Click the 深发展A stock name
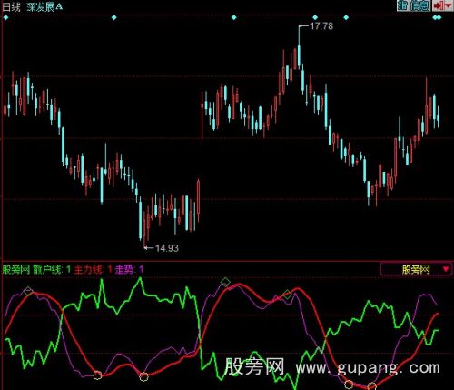454x390 pixels. pyautogui.click(x=44, y=6)
